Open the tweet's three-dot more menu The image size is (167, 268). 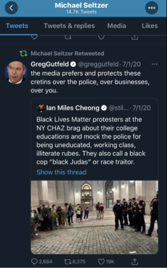coord(154,64)
